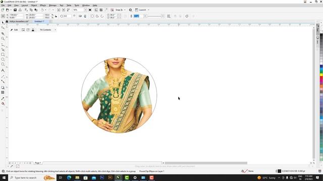This screenshot has height=181, width=323.
Task: Switch to Aditya Jewellers.cdr tab
Action: point(19,21)
